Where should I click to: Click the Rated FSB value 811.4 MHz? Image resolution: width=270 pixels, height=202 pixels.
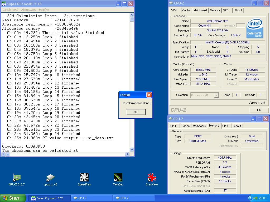pyautogui.click(x=203, y=84)
